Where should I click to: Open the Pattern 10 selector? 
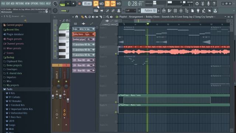149,11
